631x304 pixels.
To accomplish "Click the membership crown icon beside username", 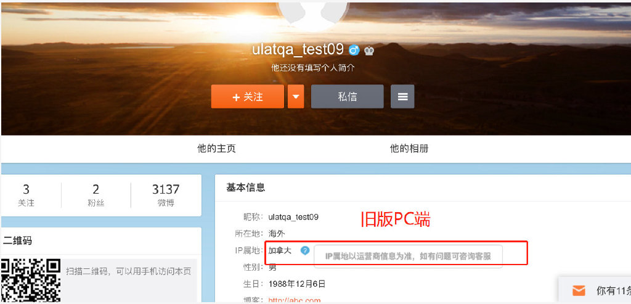I will 369,51.
